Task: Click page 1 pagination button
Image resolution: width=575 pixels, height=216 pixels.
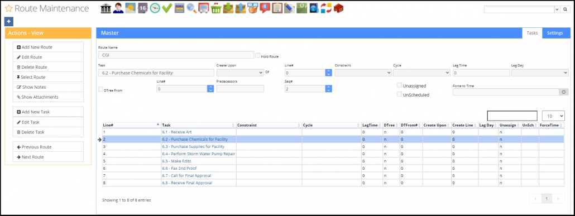Action: pos(547,199)
